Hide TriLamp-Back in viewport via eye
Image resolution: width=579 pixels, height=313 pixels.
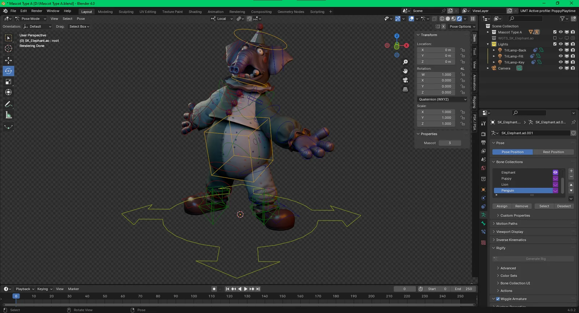click(x=561, y=50)
